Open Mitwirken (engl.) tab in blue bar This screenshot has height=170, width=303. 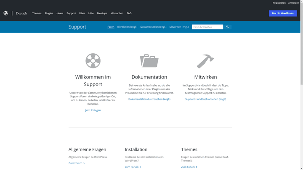click(179, 27)
